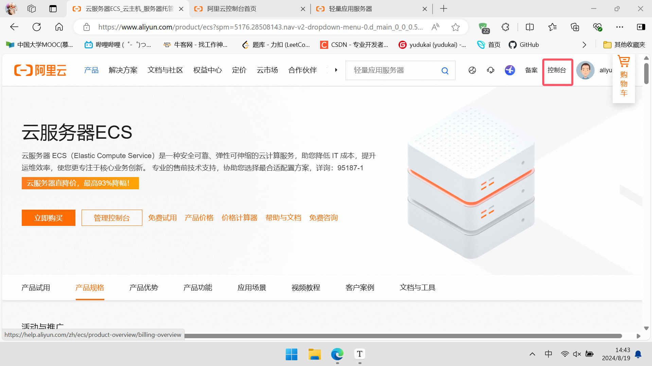Open the user avatar menu
Viewport: 652px width, 366px height.
(585, 70)
